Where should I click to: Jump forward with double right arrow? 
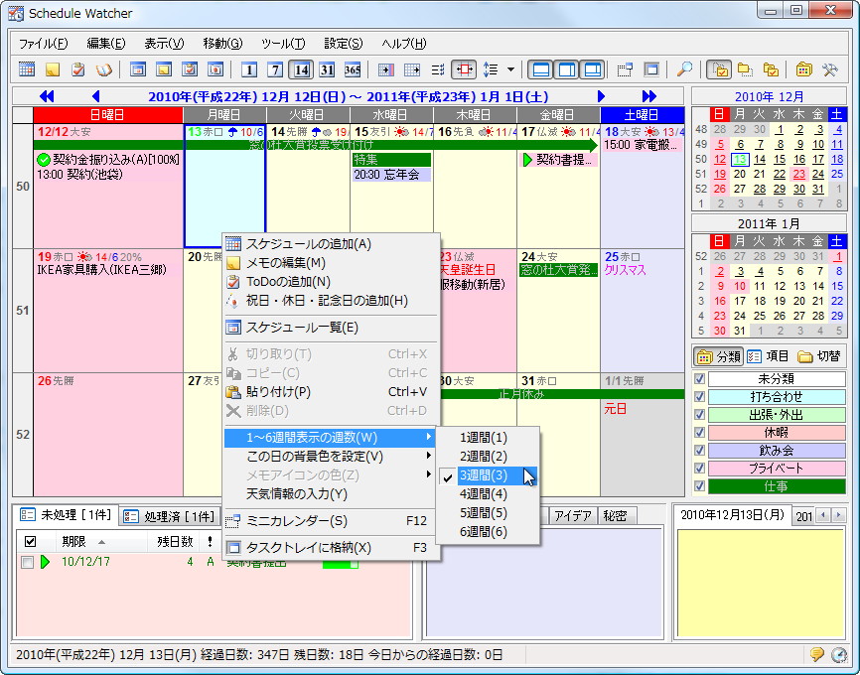[649, 96]
